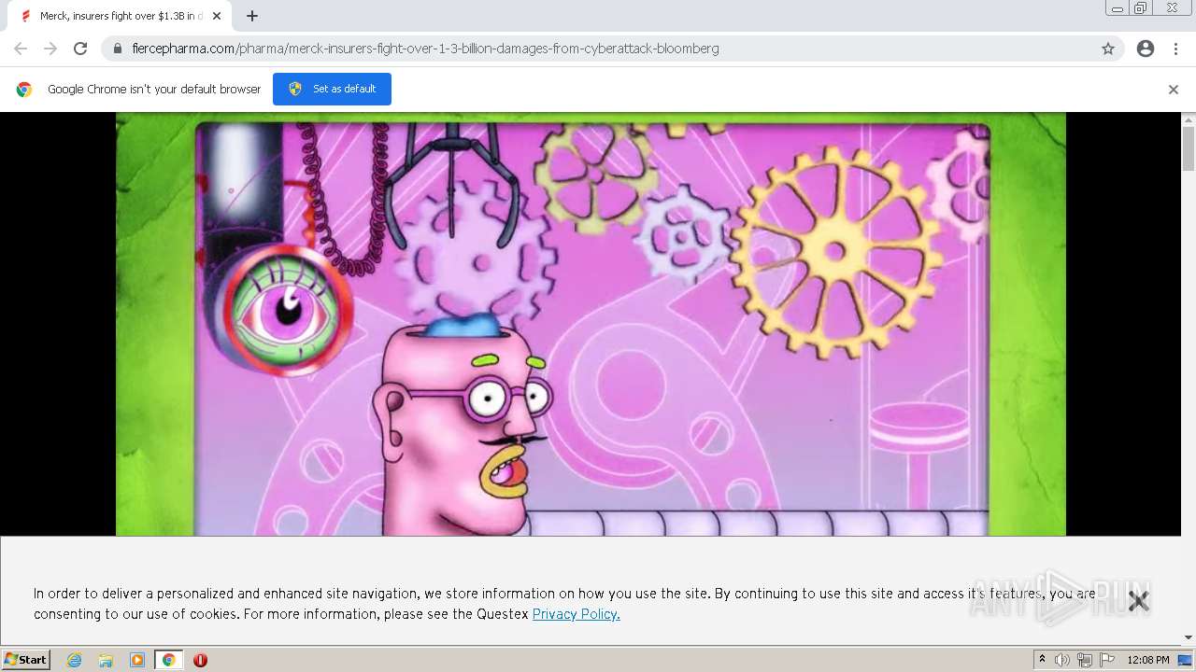Open the Windows Start menu
The image size is (1196, 672).
click(26, 660)
